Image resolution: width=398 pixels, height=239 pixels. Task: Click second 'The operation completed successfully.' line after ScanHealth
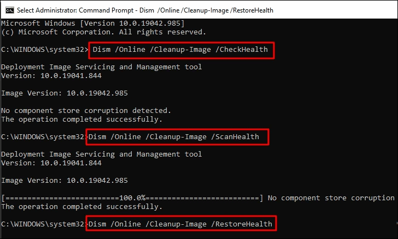point(82,207)
